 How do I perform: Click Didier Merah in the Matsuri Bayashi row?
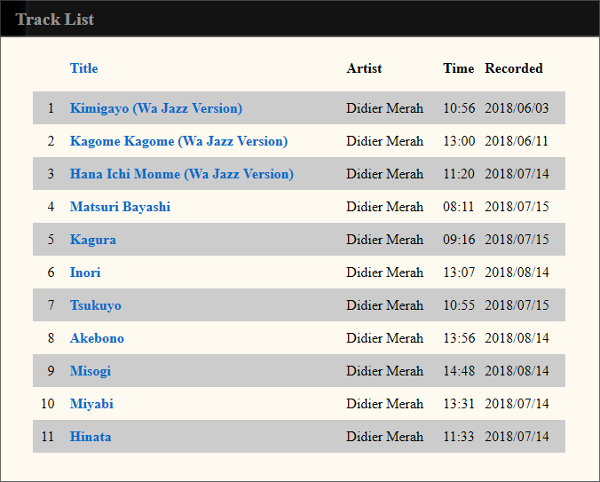click(384, 207)
